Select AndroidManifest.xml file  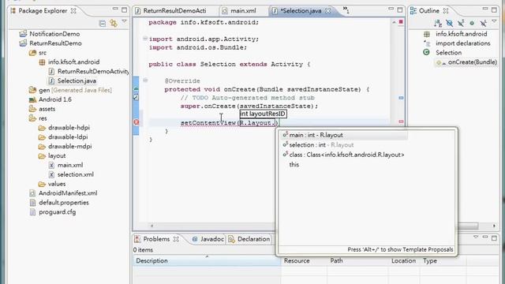[68, 193]
